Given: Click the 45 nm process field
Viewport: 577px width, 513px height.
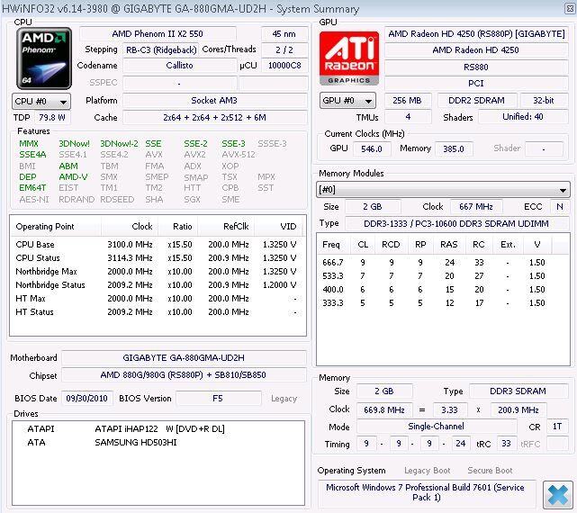Looking at the screenshot, I should [x=284, y=34].
